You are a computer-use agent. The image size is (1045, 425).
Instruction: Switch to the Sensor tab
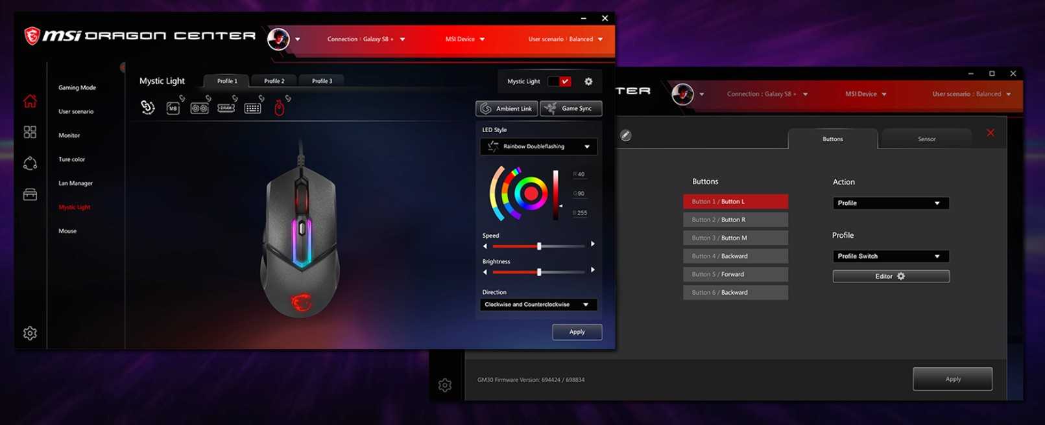(926, 139)
